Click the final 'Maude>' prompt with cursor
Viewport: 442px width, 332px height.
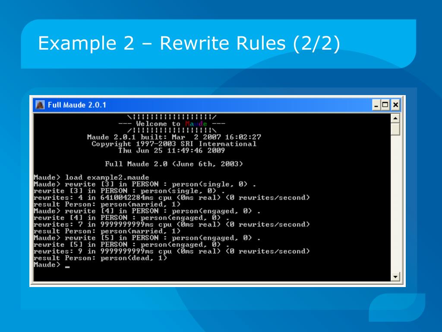click(52, 265)
